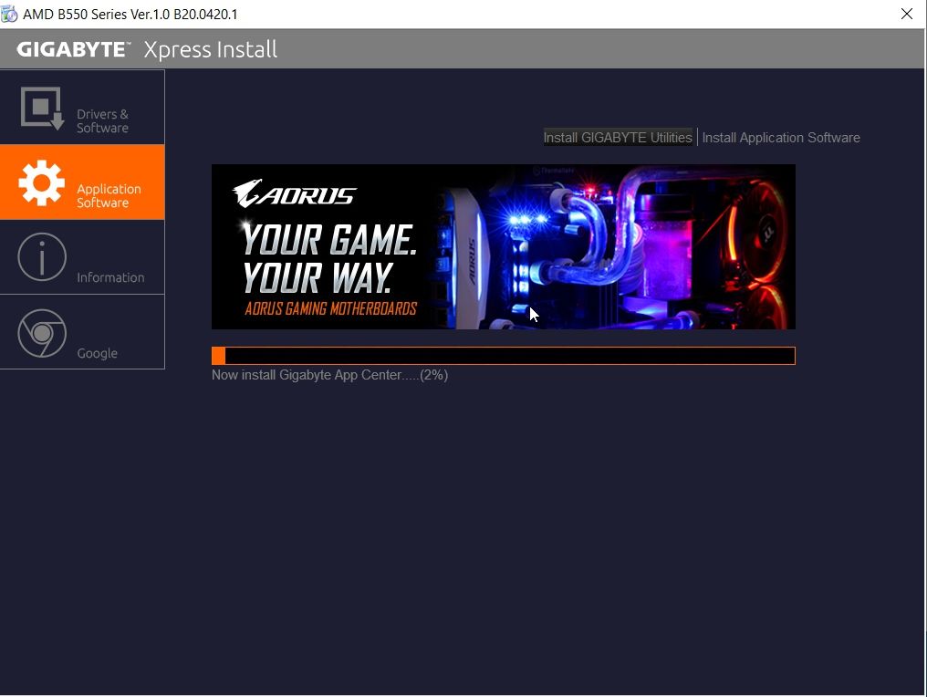Click the 'Application Software' sidebar label
The width and height of the screenshot is (927, 697).
point(109,195)
